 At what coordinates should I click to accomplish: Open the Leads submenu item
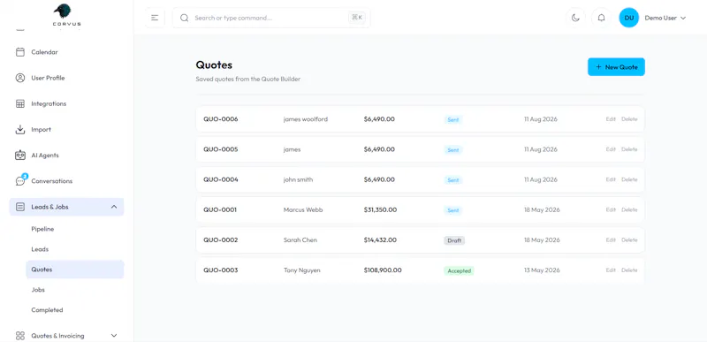pyautogui.click(x=75, y=249)
